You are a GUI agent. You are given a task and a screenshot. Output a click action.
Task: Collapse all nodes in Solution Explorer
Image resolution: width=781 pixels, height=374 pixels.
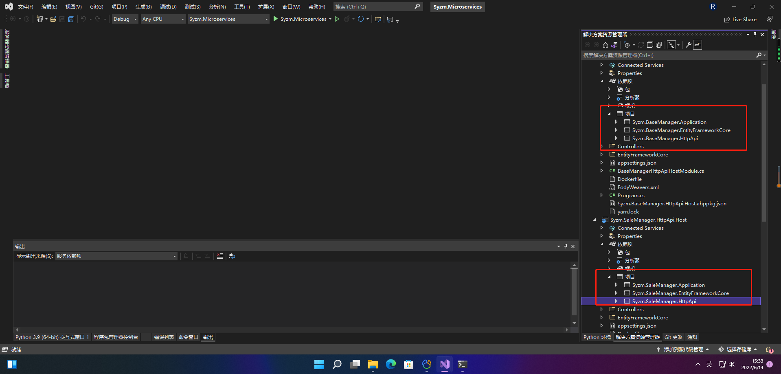tap(650, 45)
